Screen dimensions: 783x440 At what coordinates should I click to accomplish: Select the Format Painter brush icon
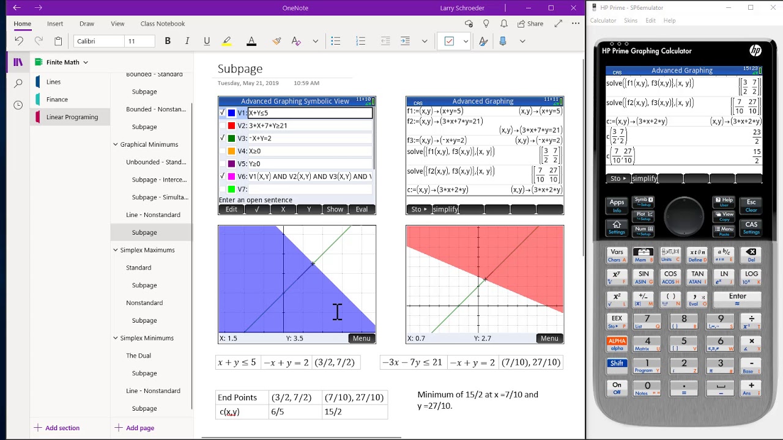pos(276,41)
